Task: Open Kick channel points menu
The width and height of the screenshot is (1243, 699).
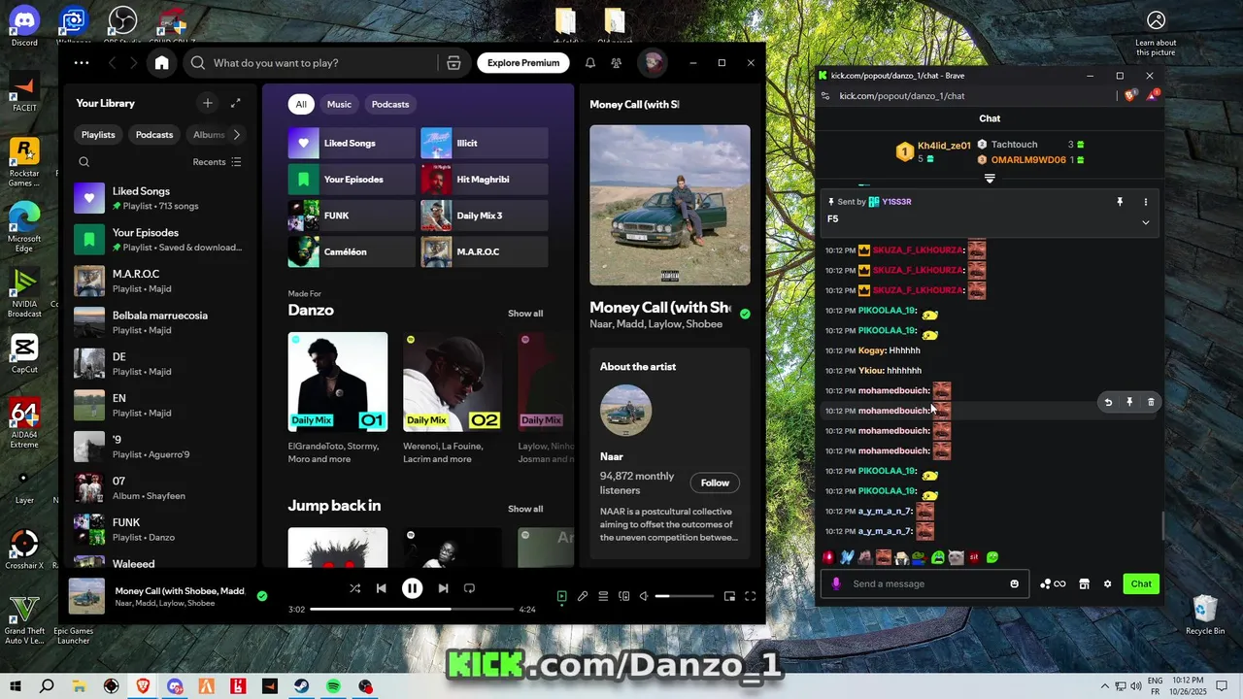Action: pos(1053,583)
